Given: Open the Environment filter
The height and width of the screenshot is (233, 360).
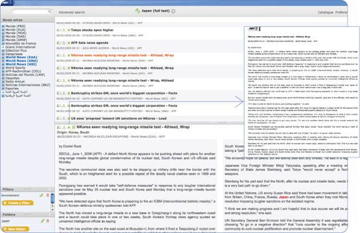Looking at the screenshot, I should tap(10, 195).
